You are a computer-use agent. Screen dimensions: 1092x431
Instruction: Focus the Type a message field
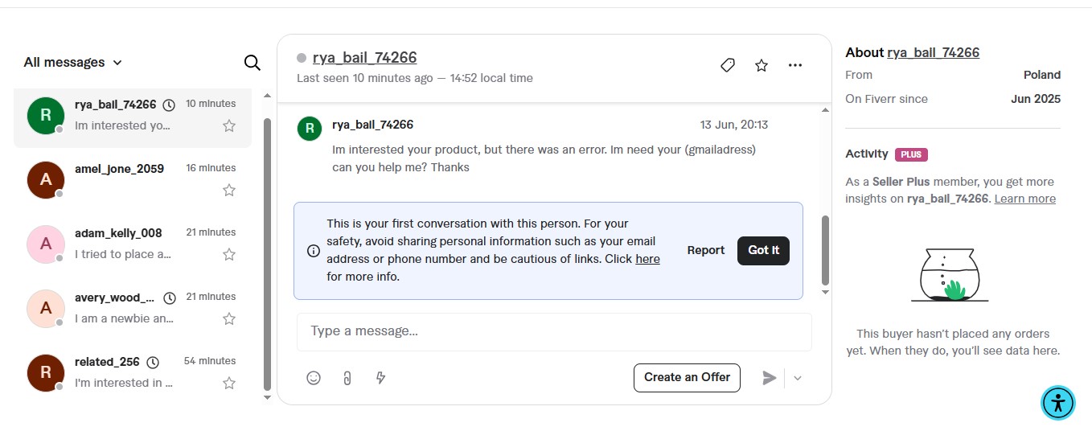(553, 331)
